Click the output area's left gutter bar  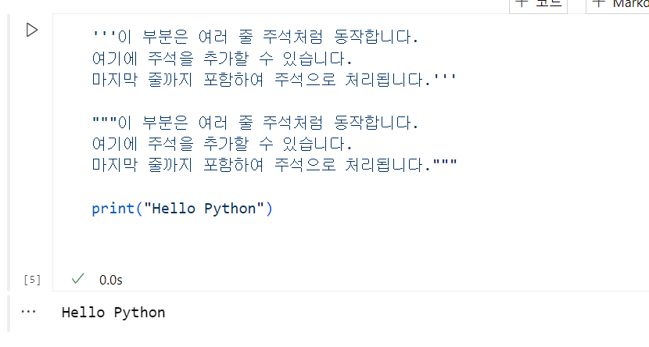(x=9, y=313)
